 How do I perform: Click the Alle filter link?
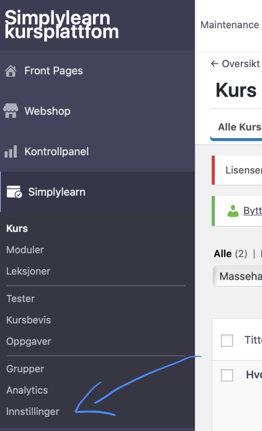coord(223,254)
